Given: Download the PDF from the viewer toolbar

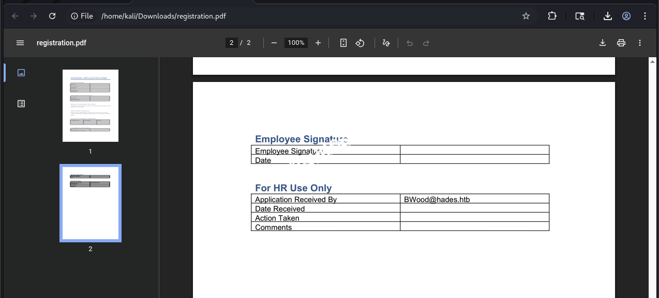Looking at the screenshot, I should (x=602, y=43).
